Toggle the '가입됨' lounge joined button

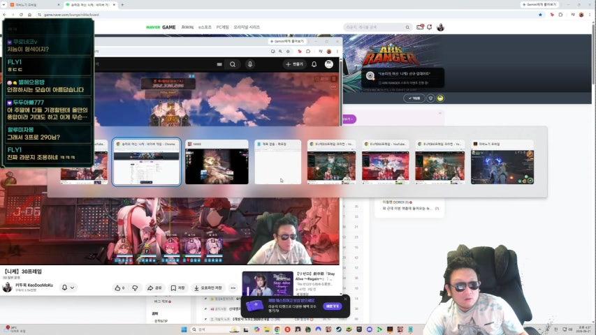(414, 98)
